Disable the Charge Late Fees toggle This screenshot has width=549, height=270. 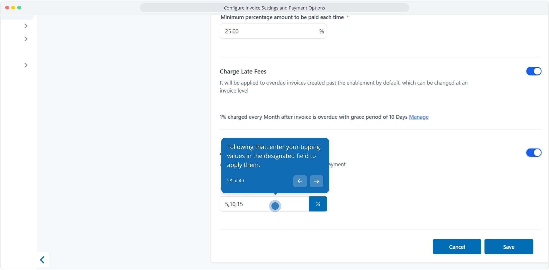coord(533,71)
